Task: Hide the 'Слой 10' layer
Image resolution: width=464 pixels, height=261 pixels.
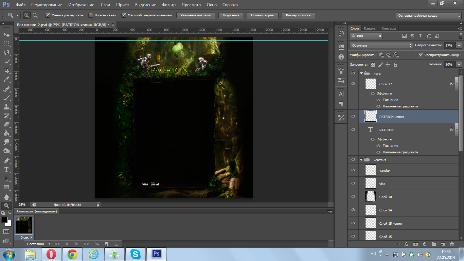Action: (x=353, y=197)
